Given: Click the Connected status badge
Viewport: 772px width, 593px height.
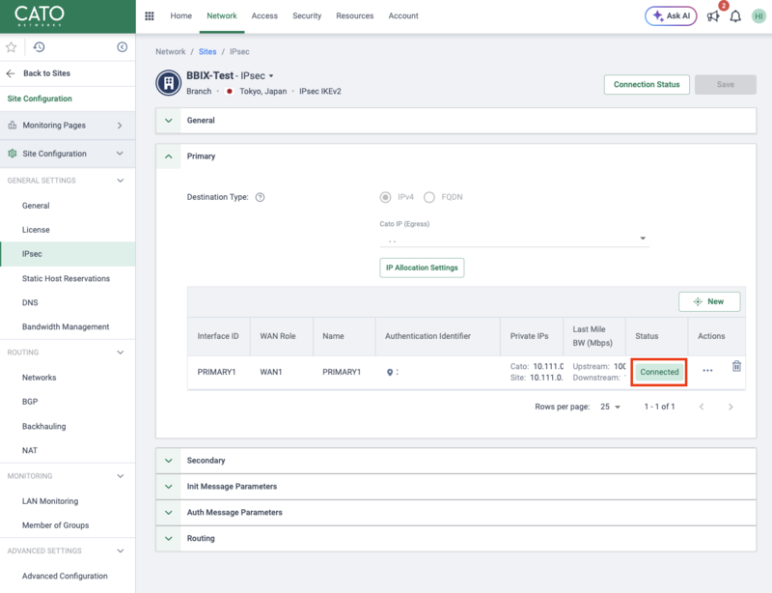Looking at the screenshot, I should click(659, 372).
